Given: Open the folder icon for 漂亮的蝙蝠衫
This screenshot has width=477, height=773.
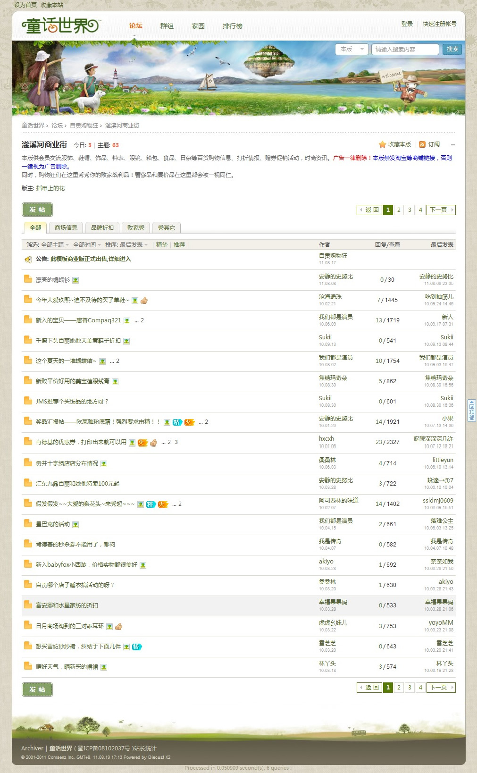Looking at the screenshot, I should [x=28, y=279].
